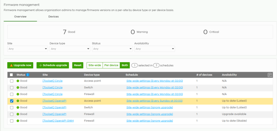The height and width of the screenshot is (131, 277).
Task: Click the Reset button
Action: tap(78, 65)
